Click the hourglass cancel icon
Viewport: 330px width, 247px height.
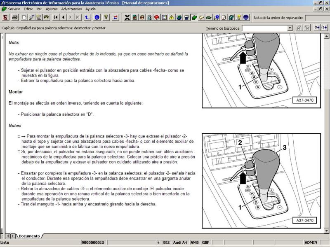pos(5,17)
